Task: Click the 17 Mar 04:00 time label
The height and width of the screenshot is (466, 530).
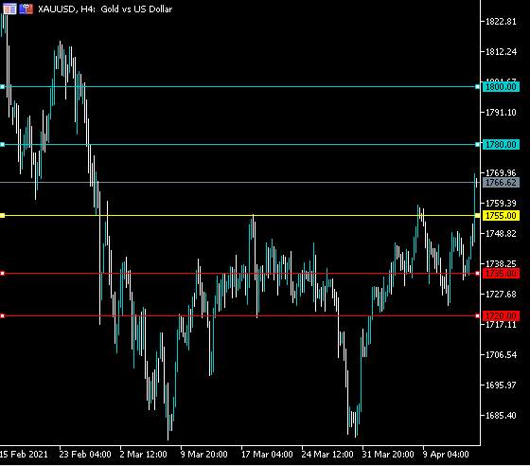Action: tap(267, 455)
